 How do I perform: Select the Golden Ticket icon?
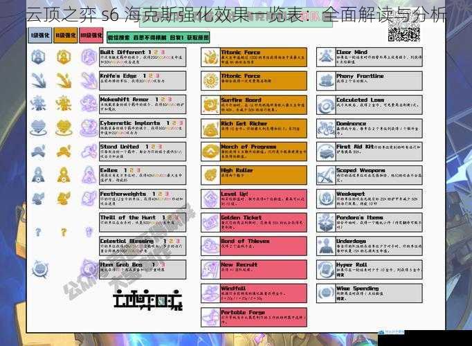click(x=210, y=223)
